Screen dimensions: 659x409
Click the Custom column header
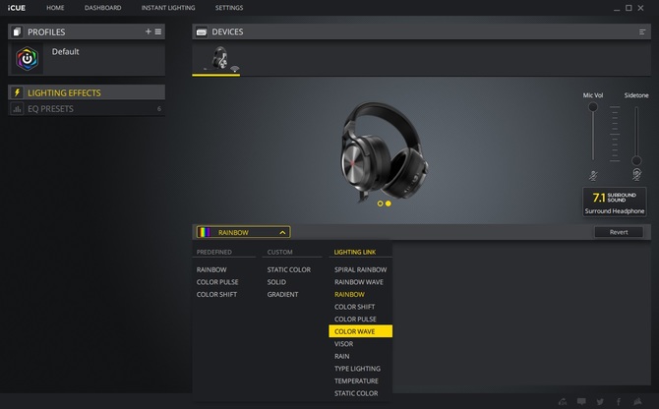(279, 252)
